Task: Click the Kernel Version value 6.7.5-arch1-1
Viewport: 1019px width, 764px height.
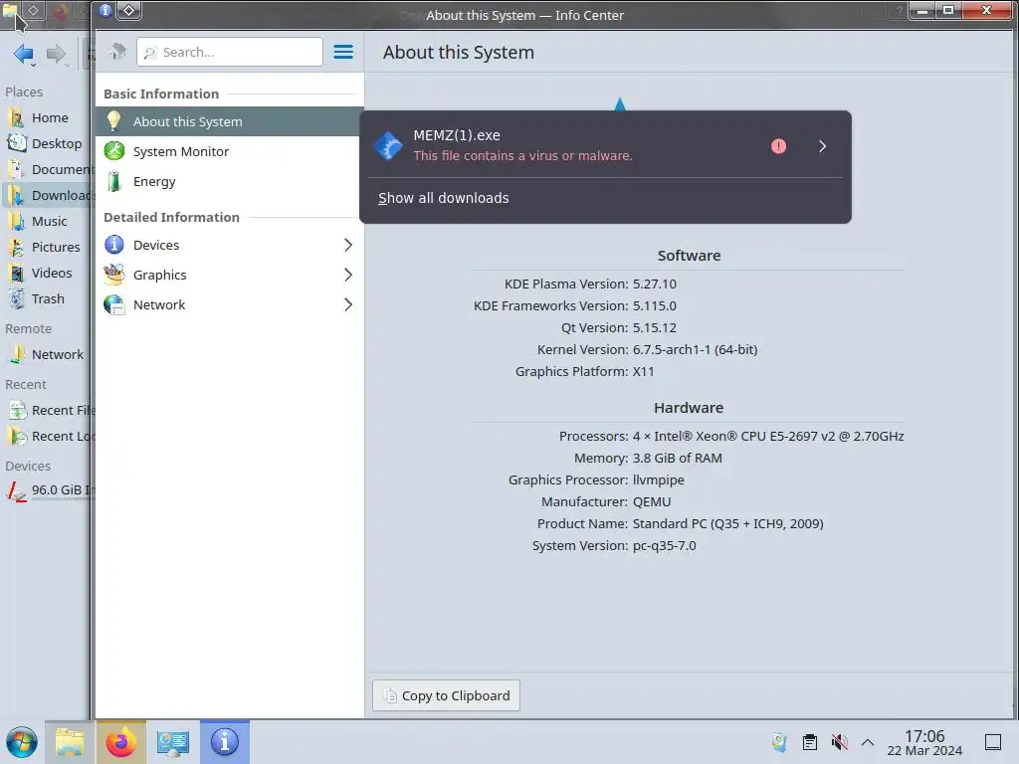Action: (x=695, y=349)
